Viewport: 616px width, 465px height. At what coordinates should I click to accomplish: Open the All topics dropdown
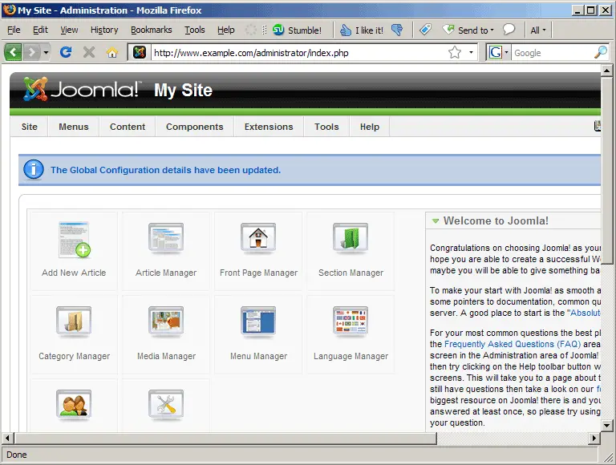click(538, 30)
